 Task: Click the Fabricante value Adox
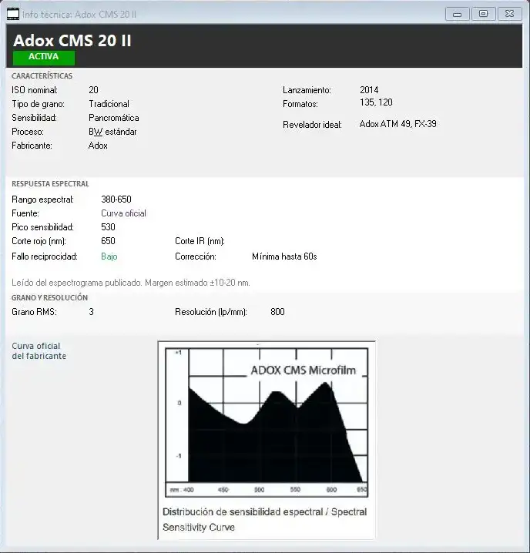[98, 146]
